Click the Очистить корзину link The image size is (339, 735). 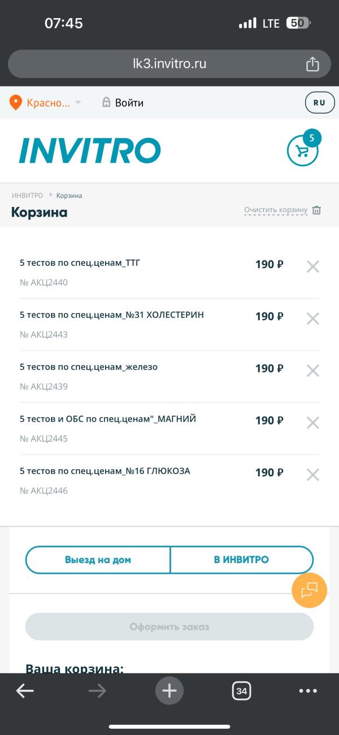[276, 210]
